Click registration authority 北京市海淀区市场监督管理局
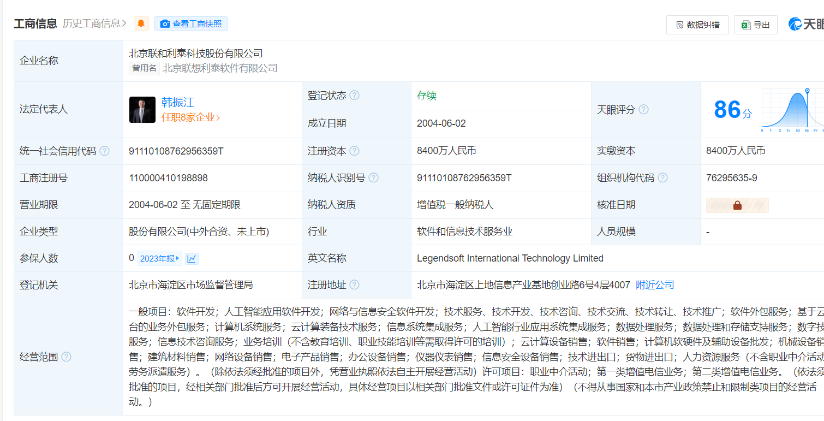Image resolution: width=824 pixels, height=421 pixels. click(191, 284)
